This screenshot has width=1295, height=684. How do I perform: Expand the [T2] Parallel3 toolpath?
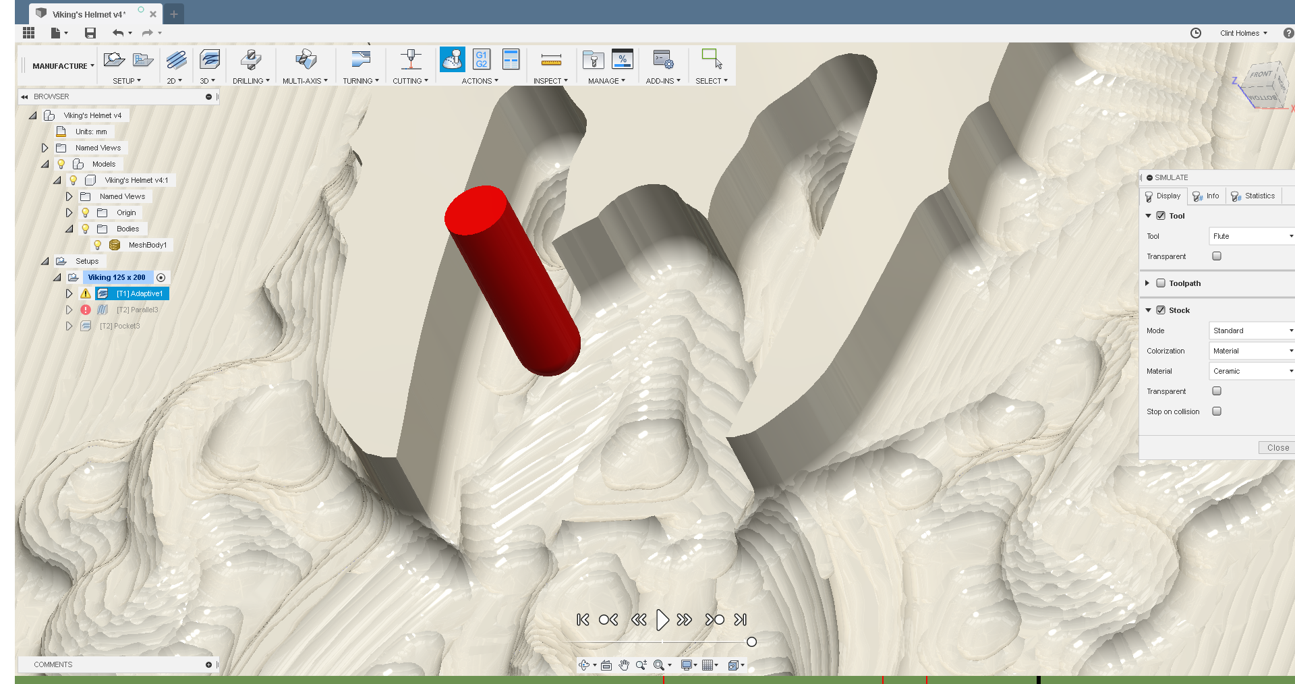69,310
